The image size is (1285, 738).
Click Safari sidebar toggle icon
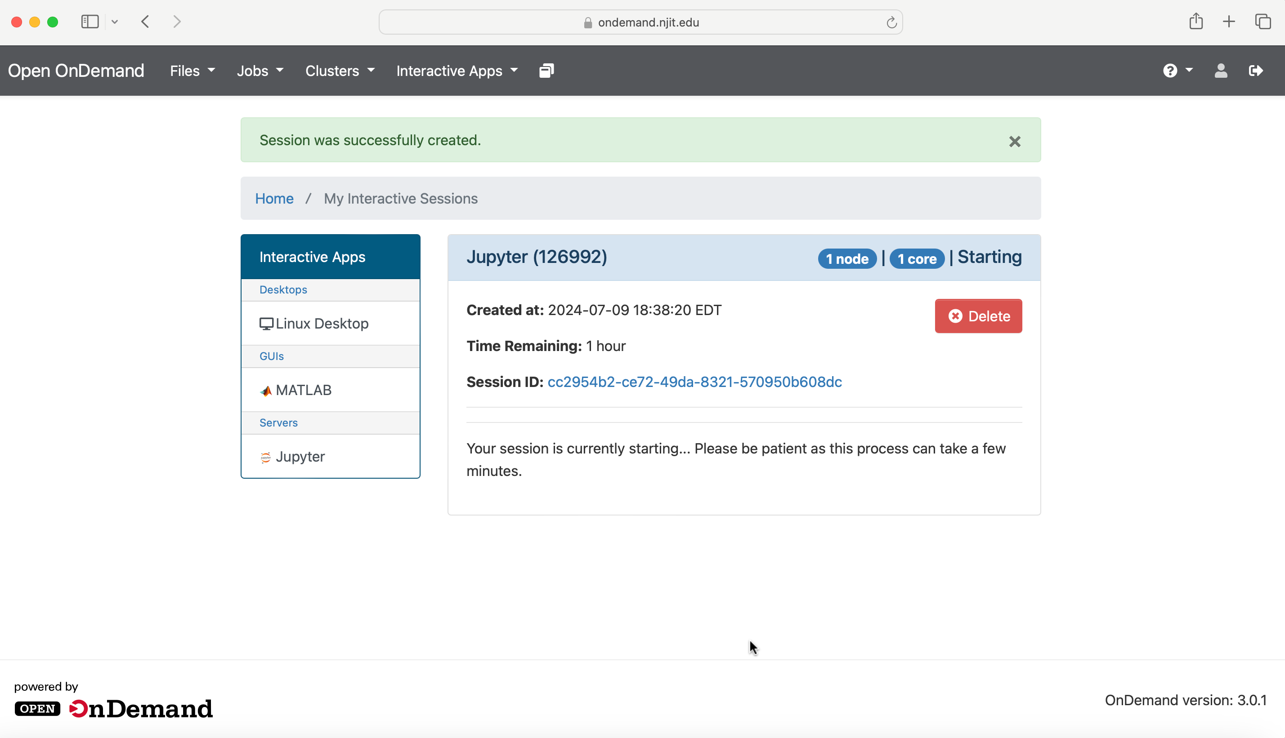click(90, 22)
